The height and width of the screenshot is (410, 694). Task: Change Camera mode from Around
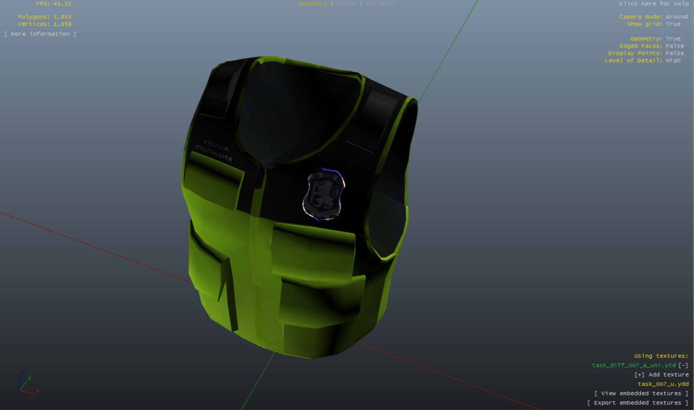point(677,17)
